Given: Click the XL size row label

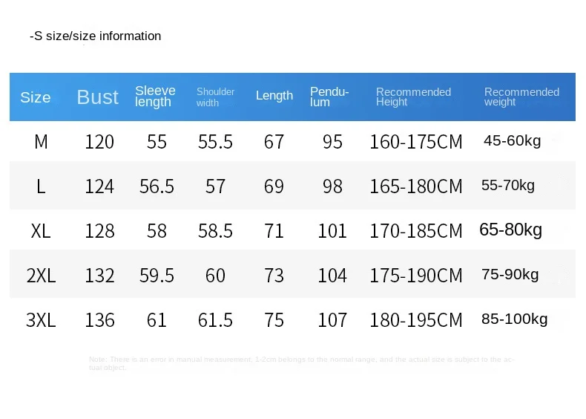Looking at the screenshot, I should pos(41,231).
